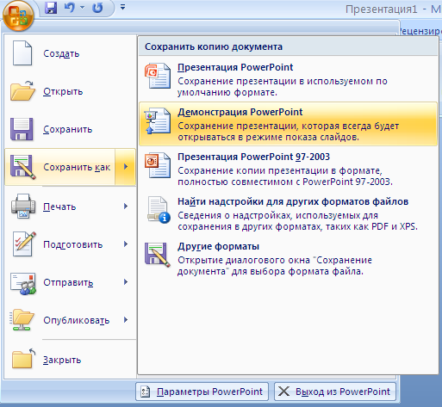Open the Undo history dropdown arrow
Screen dimensions: 442x407
pos(82,7)
